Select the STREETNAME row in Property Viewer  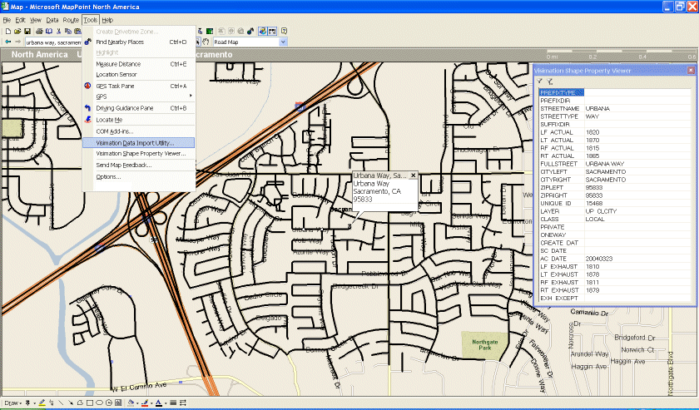(614, 108)
